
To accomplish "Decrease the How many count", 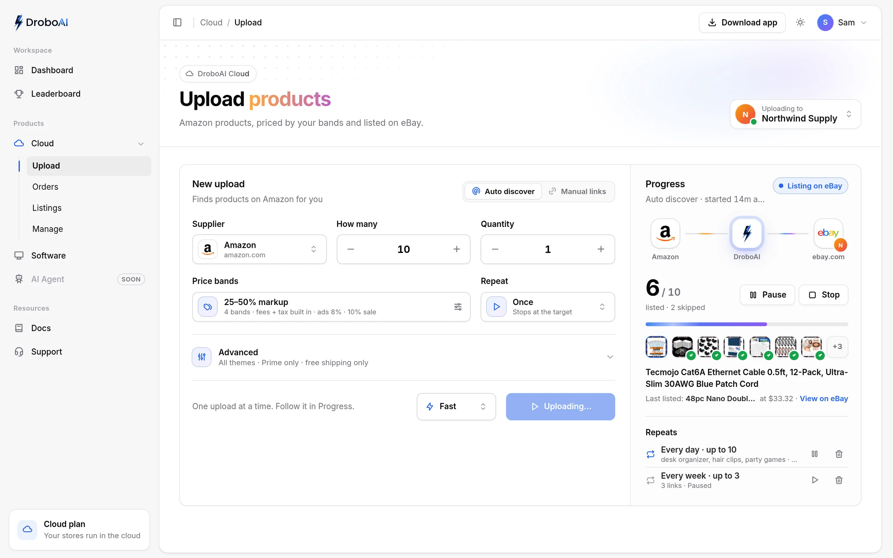I will point(351,249).
